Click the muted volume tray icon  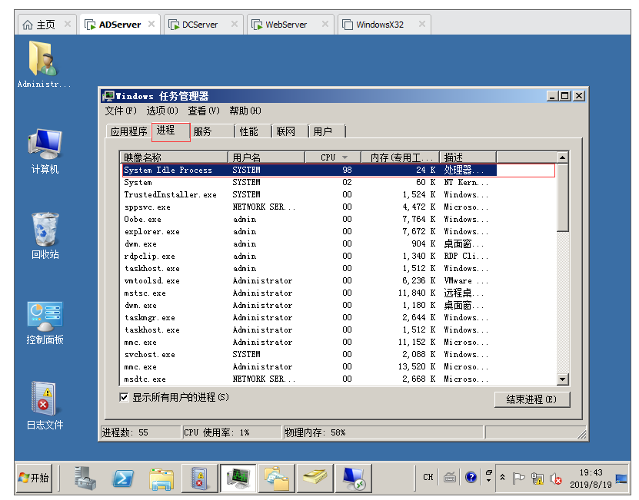[555, 478]
